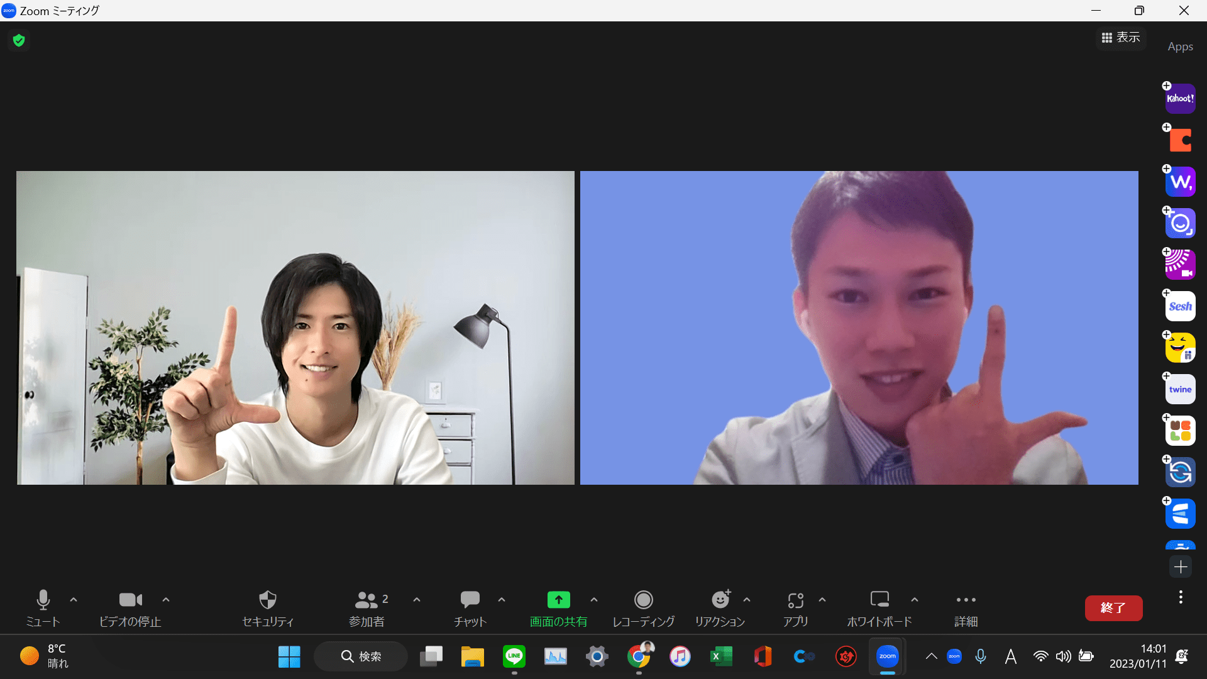This screenshot has height=679, width=1207.
Task: Click the green encryption shield icon
Action: pos(19,41)
